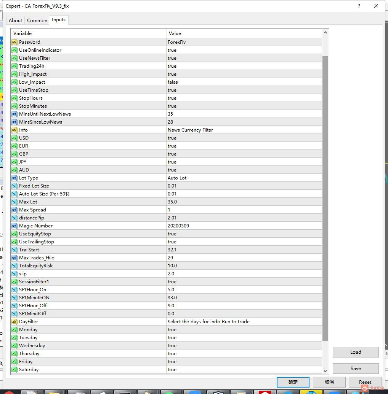Click the distancePip double icon
388x394 pixels.
pyautogui.click(x=14, y=218)
